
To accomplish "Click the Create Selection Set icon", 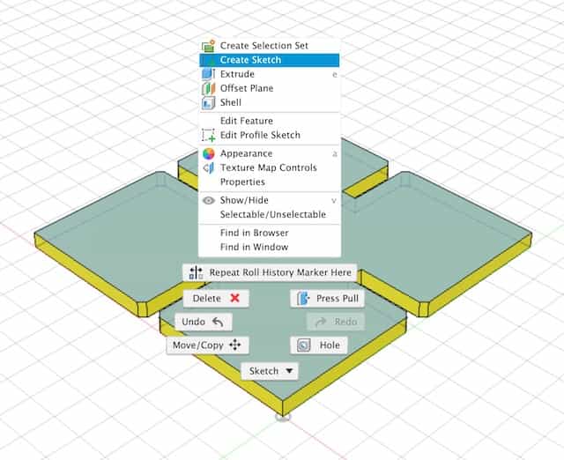I will [x=209, y=46].
